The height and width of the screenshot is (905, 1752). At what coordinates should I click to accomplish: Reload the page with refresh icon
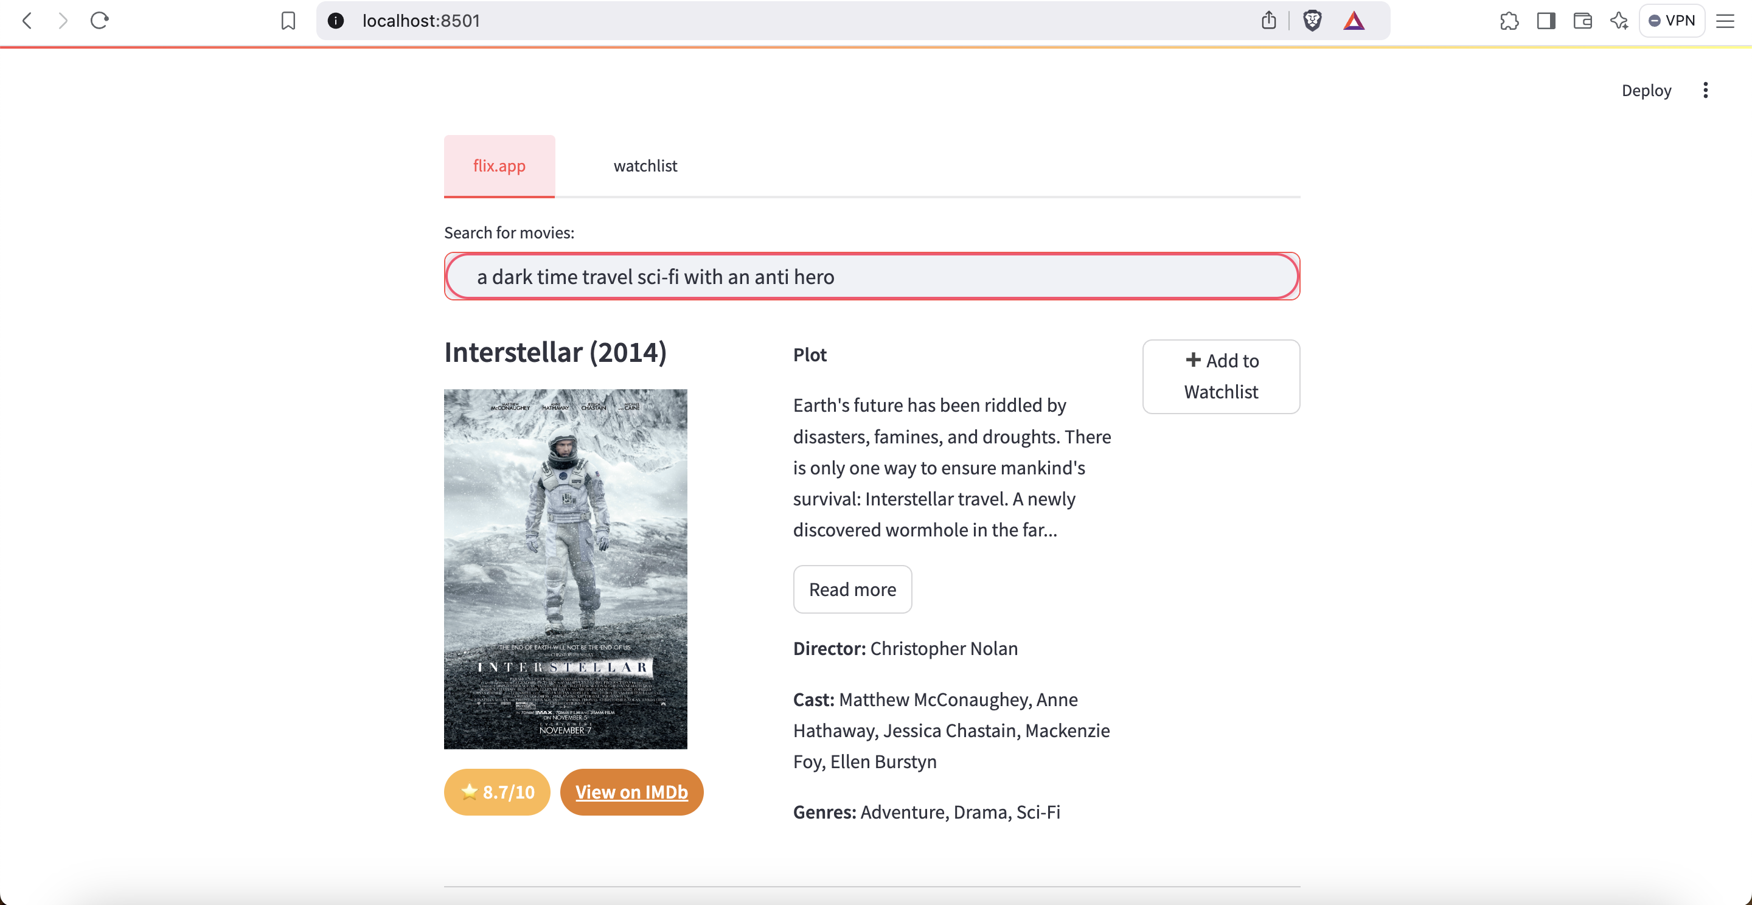(99, 21)
